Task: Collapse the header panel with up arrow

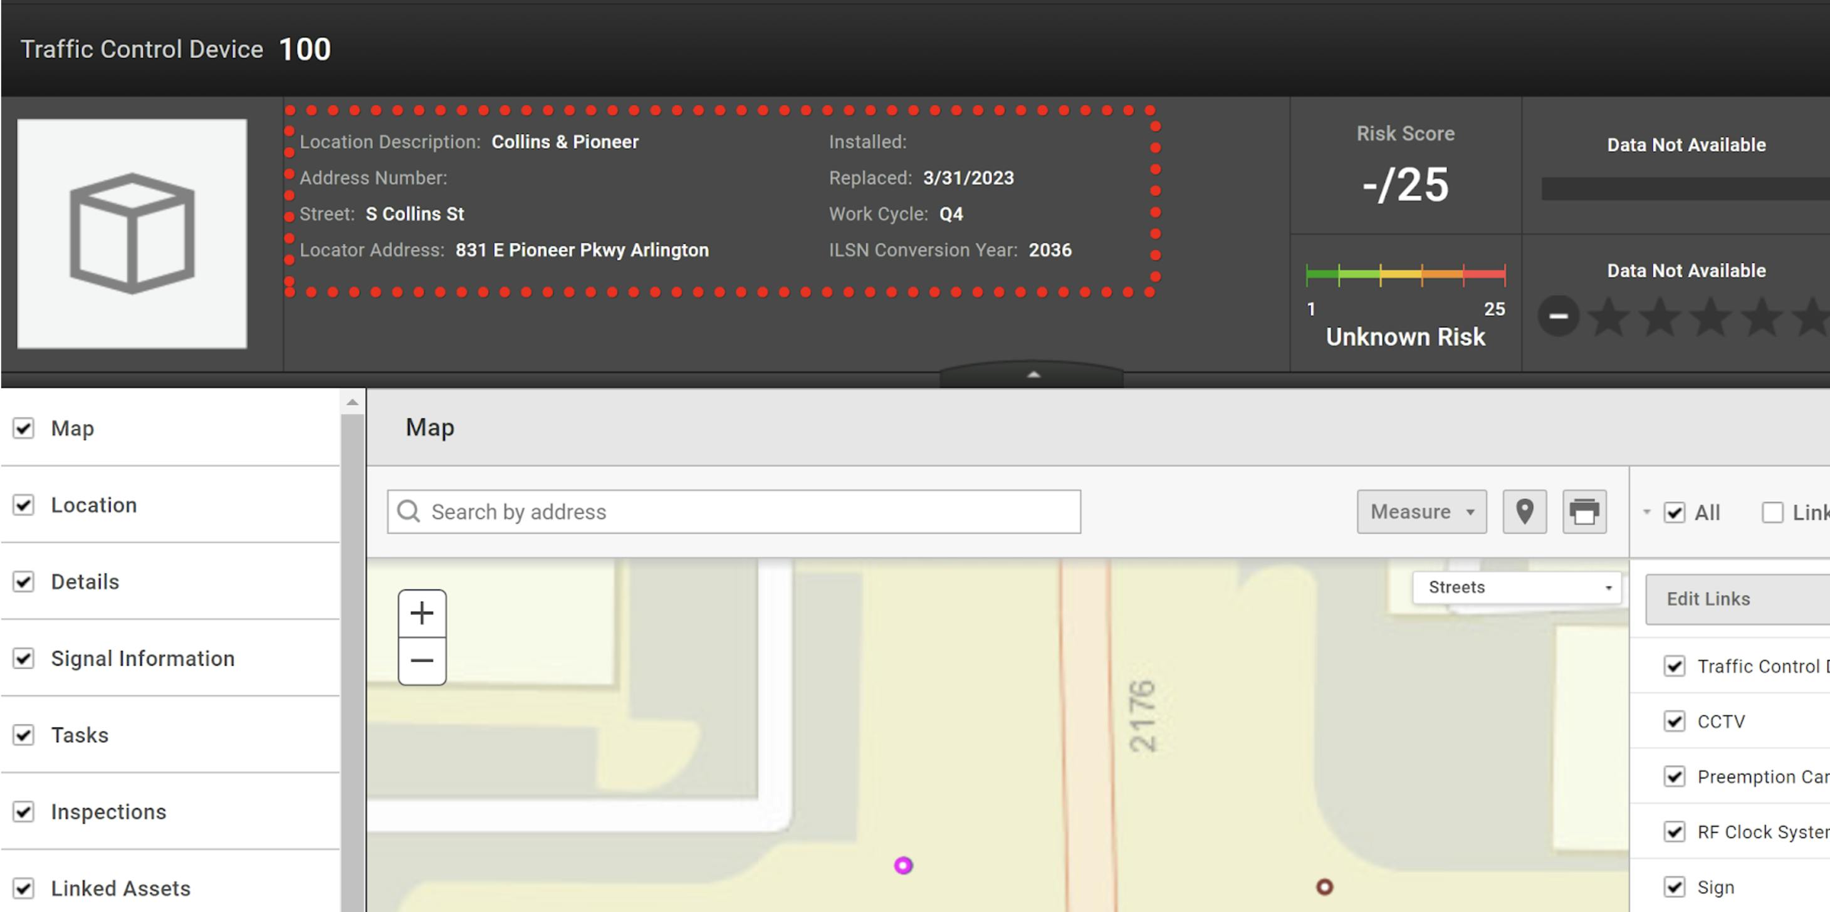Action: [1033, 375]
